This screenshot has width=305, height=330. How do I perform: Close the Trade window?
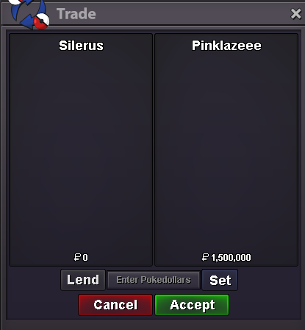[x=295, y=14]
